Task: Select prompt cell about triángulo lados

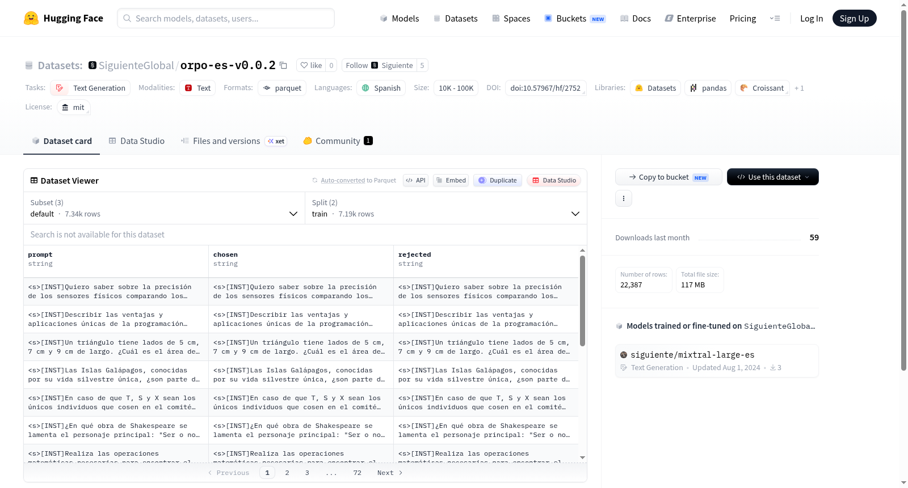Action: click(116, 347)
